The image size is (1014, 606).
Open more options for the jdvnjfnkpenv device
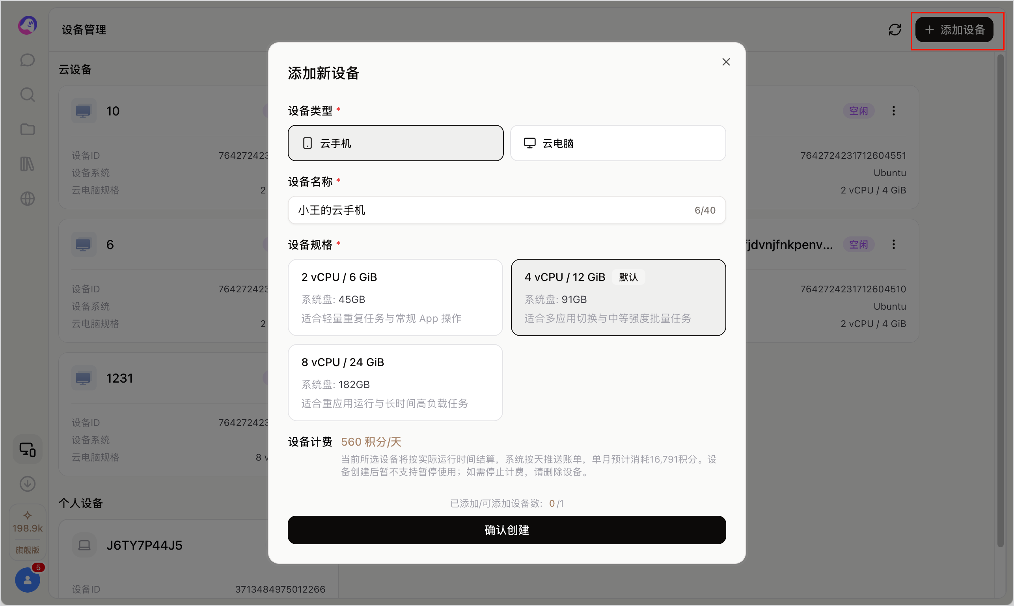tap(893, 245)
